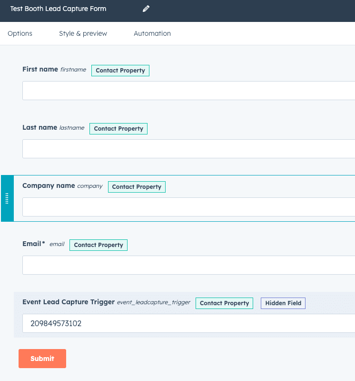Image resolution: width=355 pixels, height=381 pixels.
Task: Click the italic firstname property name
Action: click(x=73, y=70)
